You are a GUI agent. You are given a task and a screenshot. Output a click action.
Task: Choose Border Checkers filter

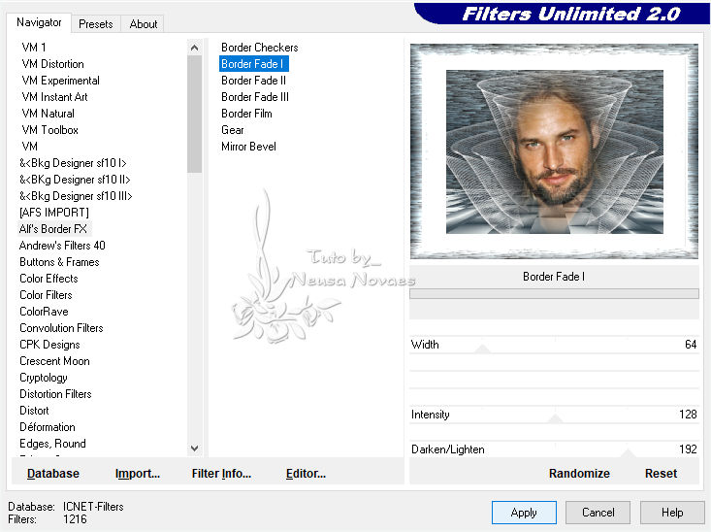(x=259, y=48)
